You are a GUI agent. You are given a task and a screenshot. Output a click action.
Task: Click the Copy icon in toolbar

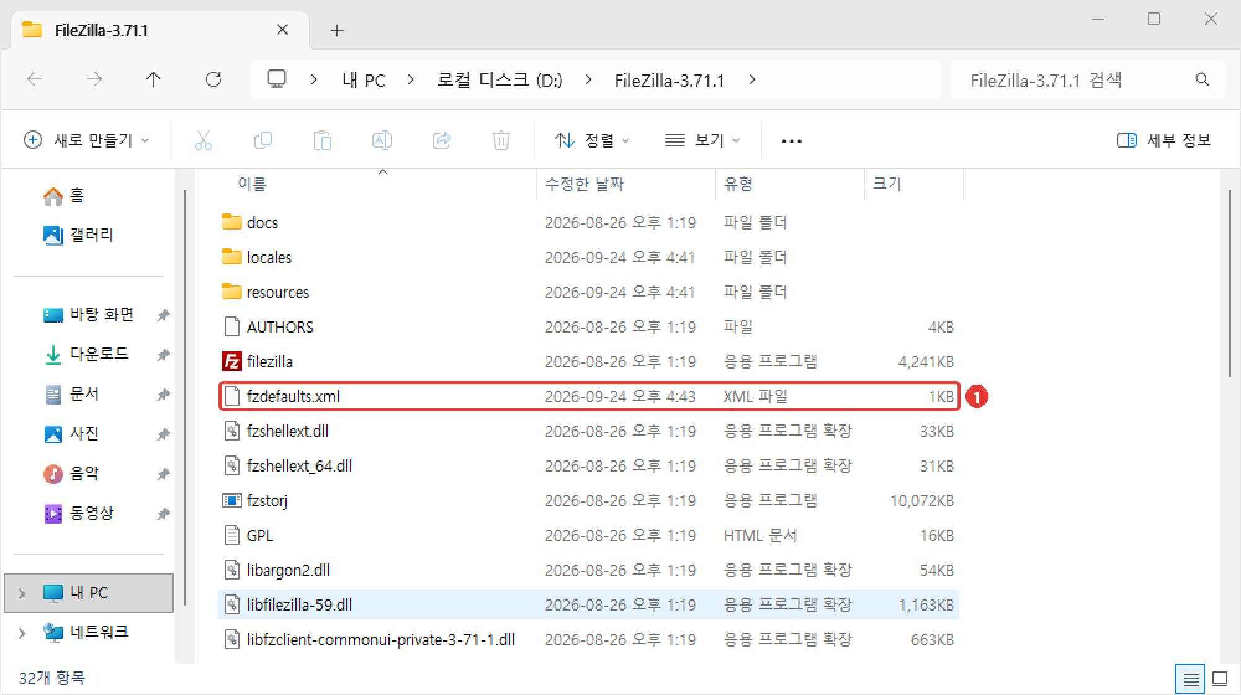pyautogui.click(x=263, y=140)
